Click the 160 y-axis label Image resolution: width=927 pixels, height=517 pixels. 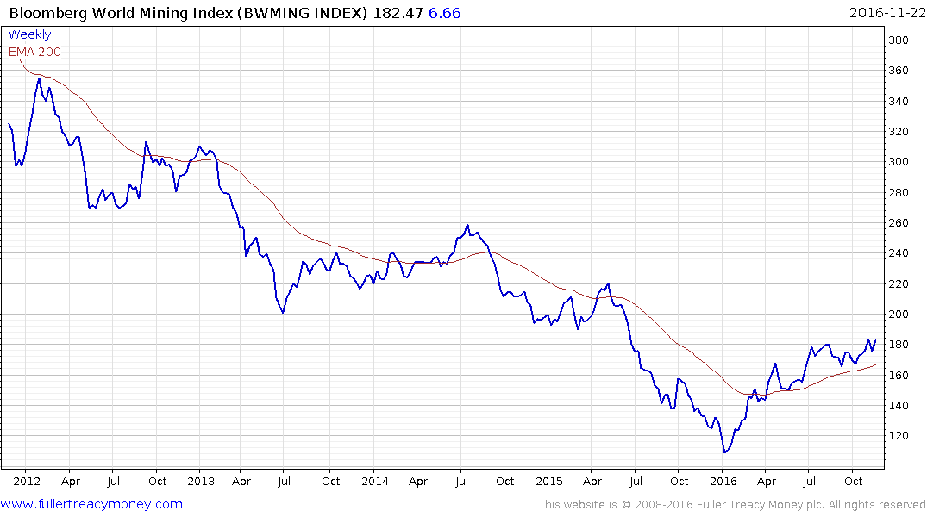pos(899,375)
